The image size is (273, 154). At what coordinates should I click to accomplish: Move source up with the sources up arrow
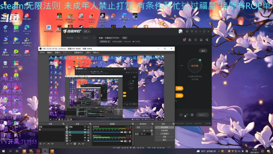coord(79,144)
